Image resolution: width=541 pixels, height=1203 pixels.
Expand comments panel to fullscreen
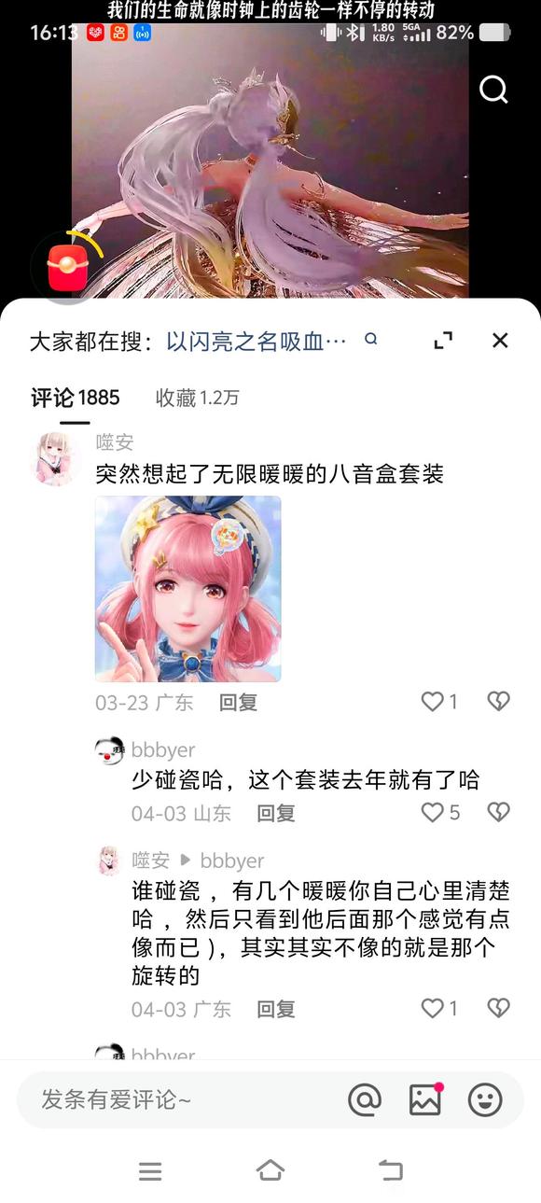pyautogui.click(x=443, y=341)
